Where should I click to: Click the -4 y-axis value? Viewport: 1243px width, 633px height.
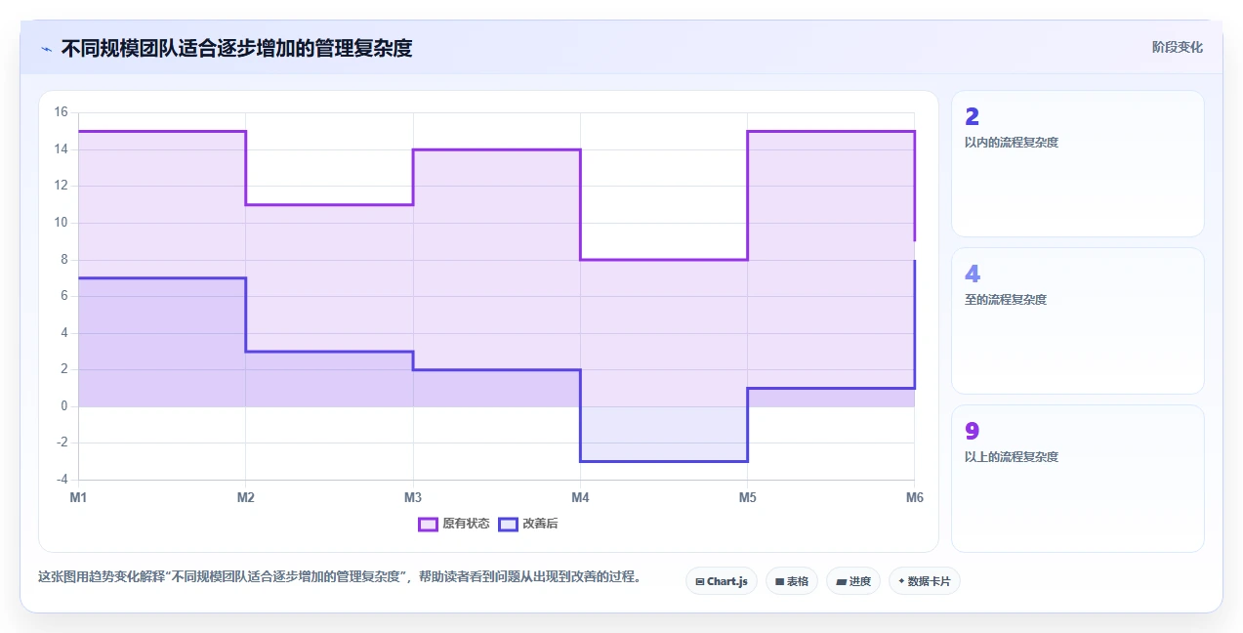pyautogui.click(x=61, y=480)
